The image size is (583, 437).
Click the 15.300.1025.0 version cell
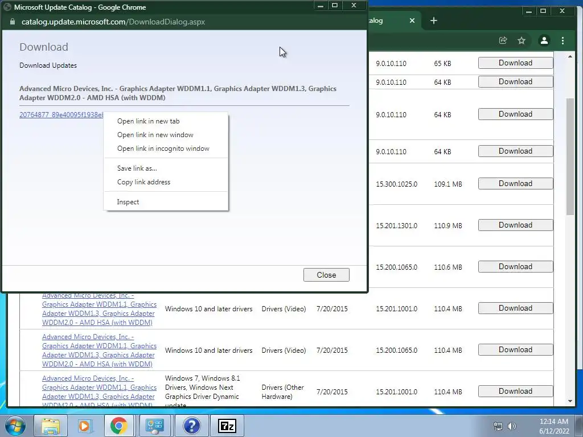(396, 184)
